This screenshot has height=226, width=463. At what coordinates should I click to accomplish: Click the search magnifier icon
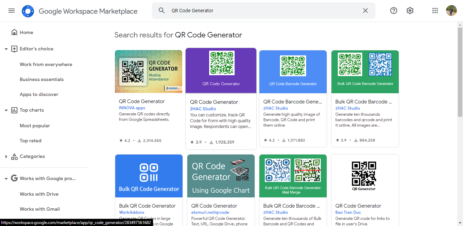click(162, 11)
